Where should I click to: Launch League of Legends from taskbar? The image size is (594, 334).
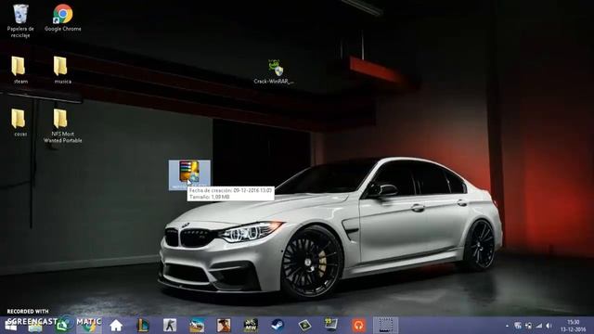point(143,326)
